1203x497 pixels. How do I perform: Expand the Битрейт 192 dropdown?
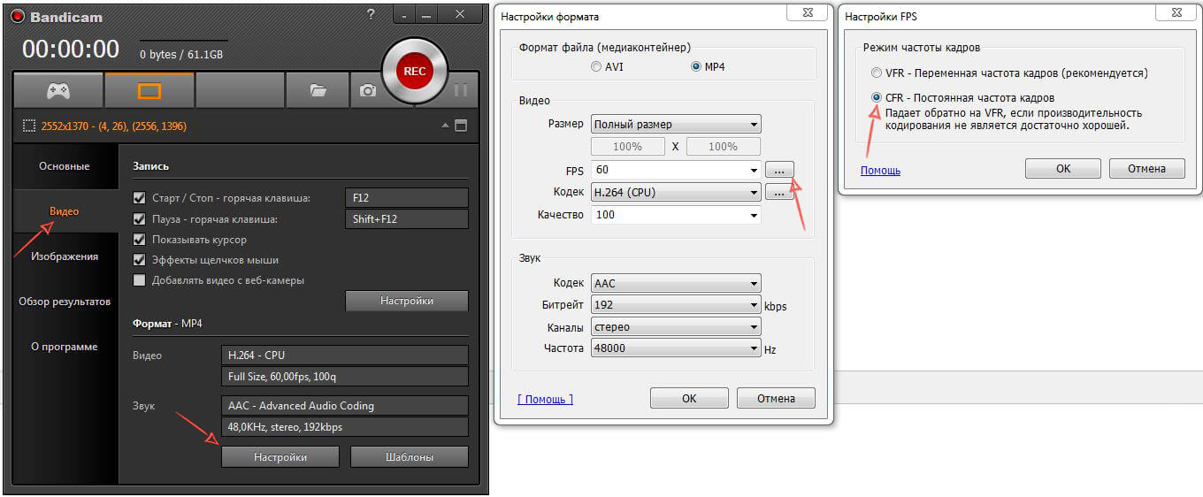(x=676, y=305)
